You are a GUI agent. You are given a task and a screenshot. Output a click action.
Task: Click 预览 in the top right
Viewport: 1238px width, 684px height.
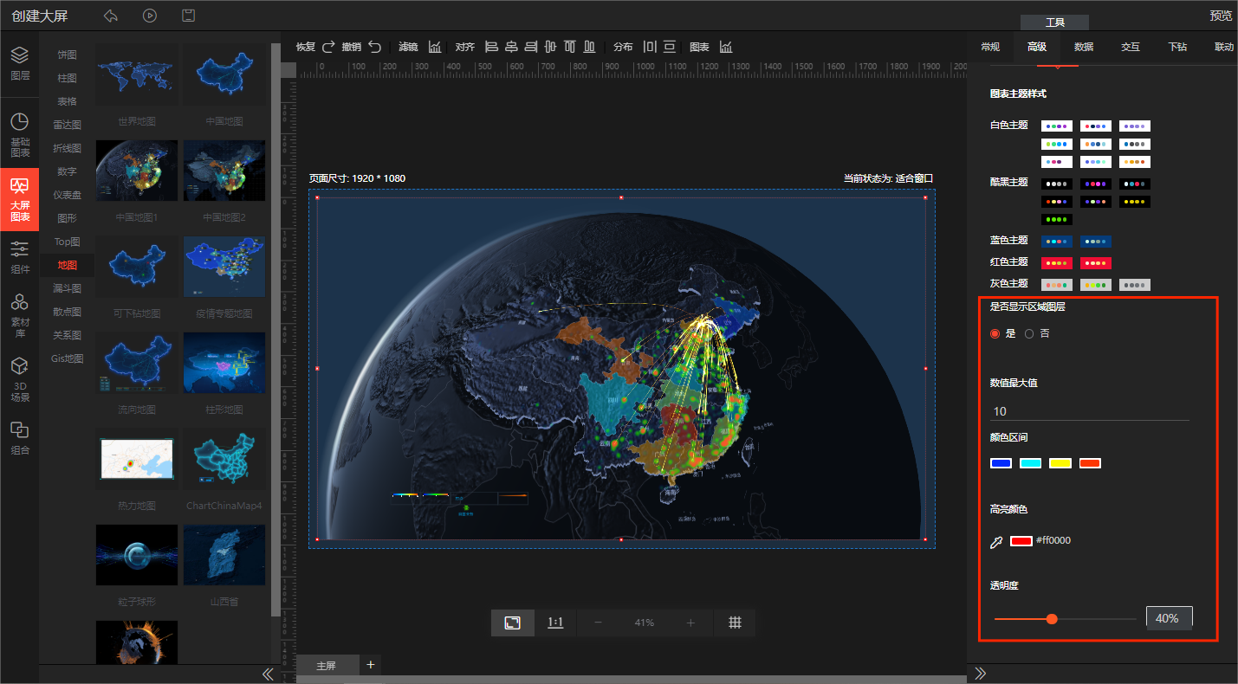[1221, 16]
